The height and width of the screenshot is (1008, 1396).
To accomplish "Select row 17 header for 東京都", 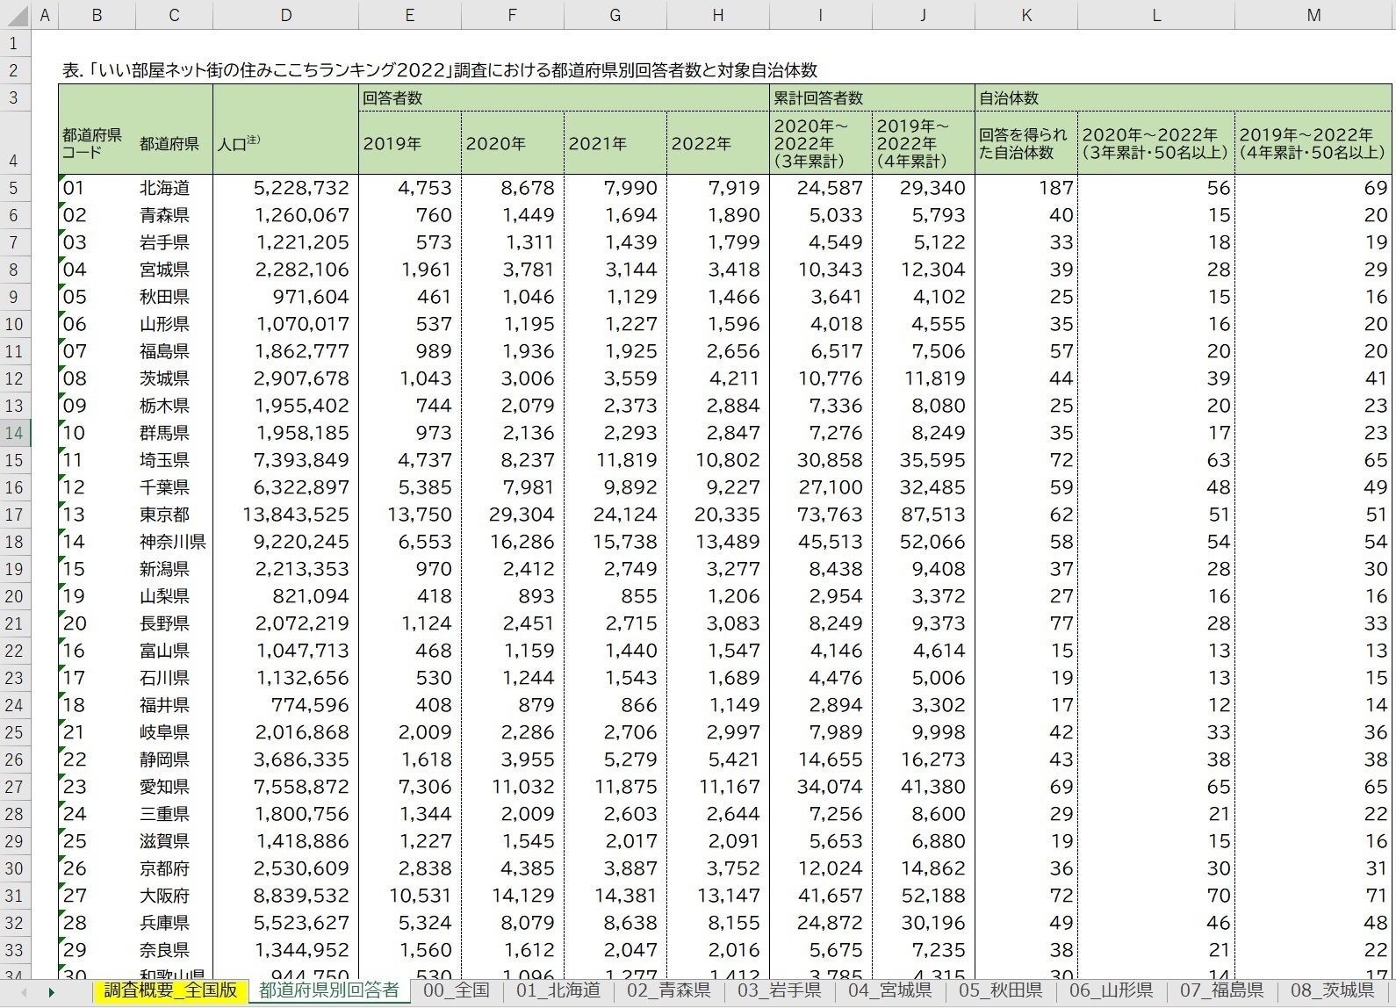I will tap(15, 515).
